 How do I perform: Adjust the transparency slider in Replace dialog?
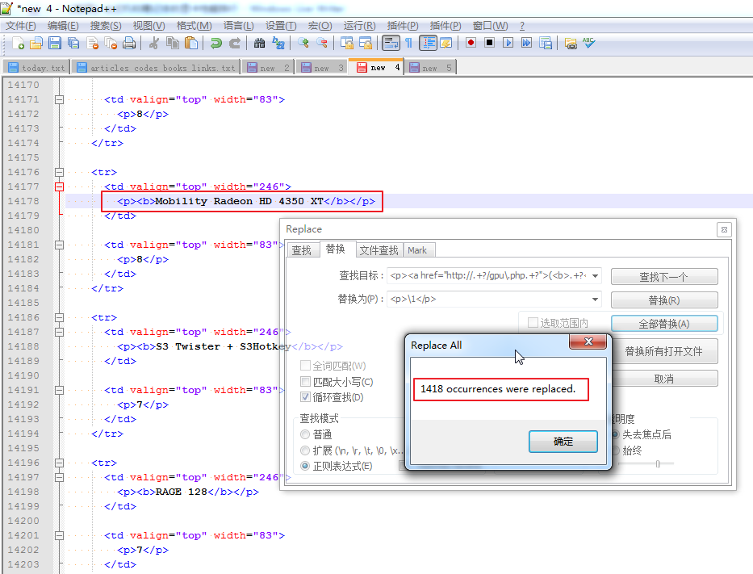click(659, 463)
